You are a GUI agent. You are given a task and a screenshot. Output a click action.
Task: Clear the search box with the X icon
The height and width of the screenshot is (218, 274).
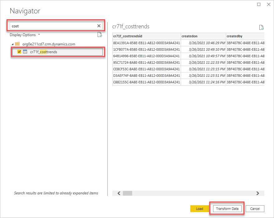tap(99, 26)
